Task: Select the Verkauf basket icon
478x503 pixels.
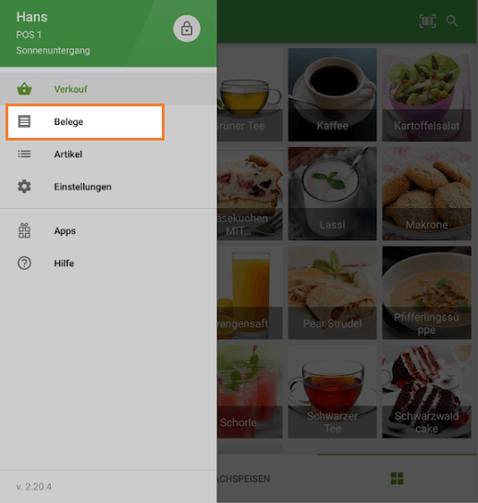Action: coord(24,89)
